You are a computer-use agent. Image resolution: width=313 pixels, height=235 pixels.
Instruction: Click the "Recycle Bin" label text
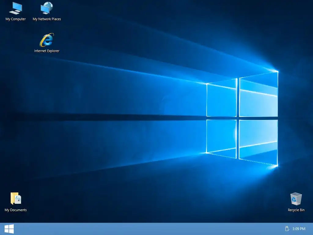(x=296, y=210)
